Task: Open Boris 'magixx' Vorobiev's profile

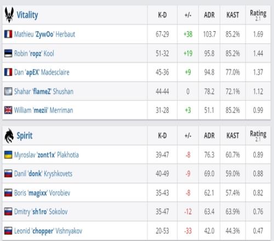Action: coord(42,193)
